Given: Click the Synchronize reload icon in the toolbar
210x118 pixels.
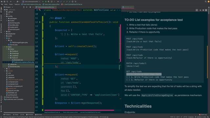Looking at the screenshot, I should click(7, 2).
